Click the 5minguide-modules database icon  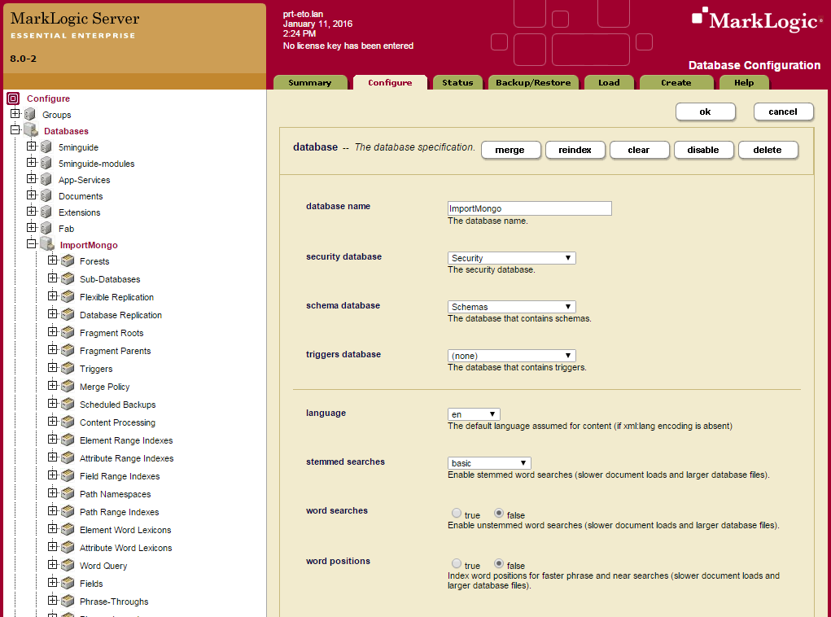pyautogui.click(x=46, y=164)
